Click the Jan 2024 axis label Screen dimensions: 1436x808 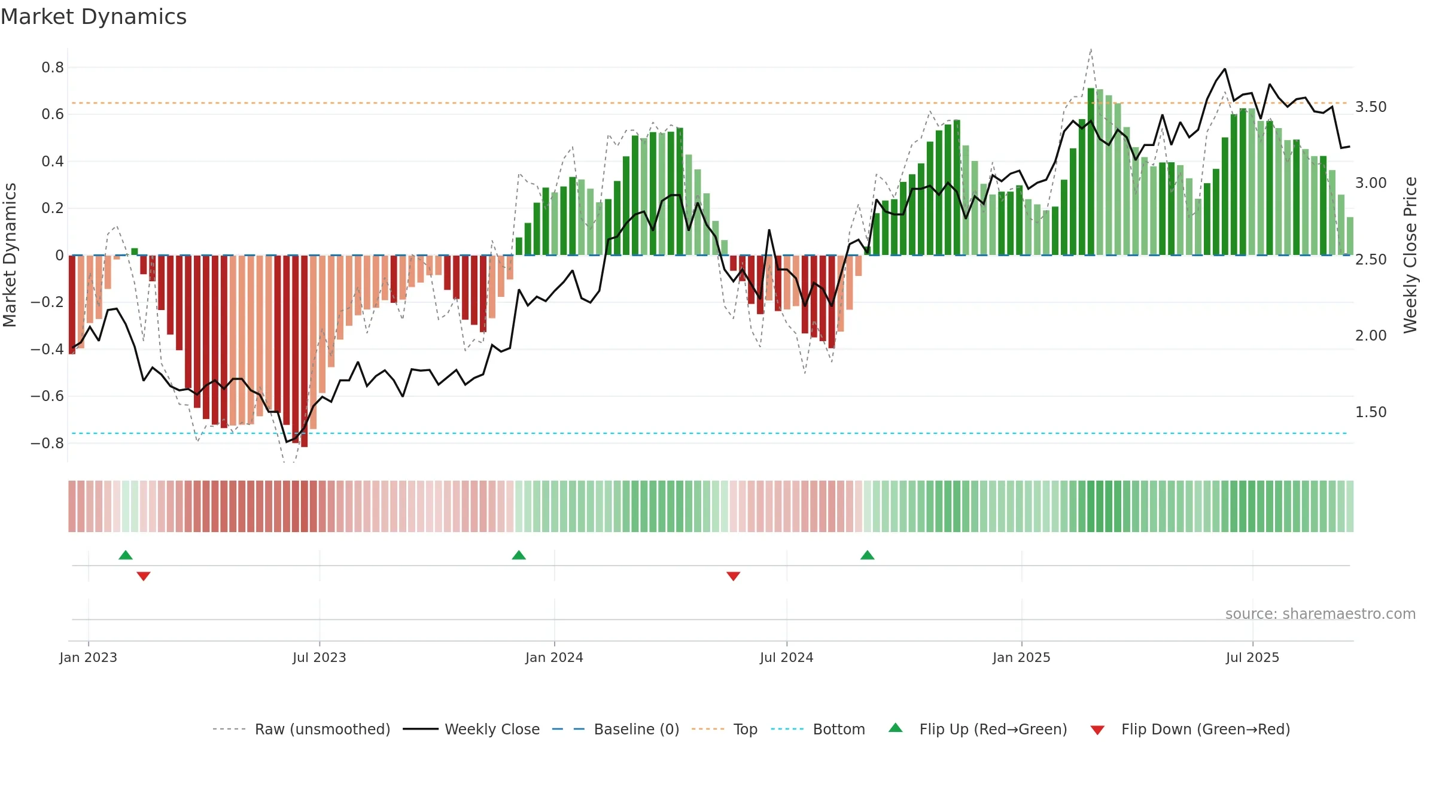[x=555, y=657]
